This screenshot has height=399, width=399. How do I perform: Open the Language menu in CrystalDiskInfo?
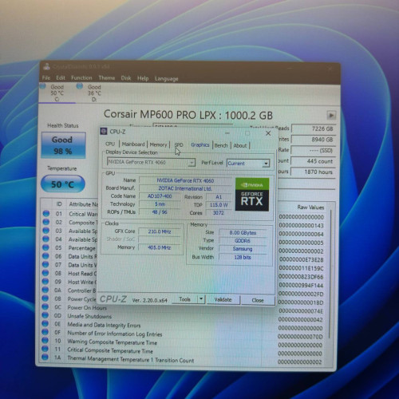(167, 79)
